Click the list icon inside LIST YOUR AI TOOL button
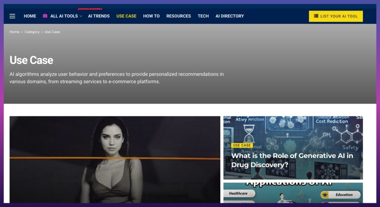This screenshot has width=380, height=207. click(x=316, y=16)
